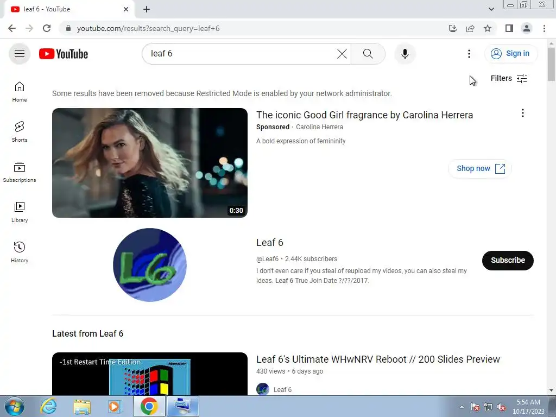This screenshot has width=556, height=417.
Task: Click the YouTube logo
Action: click(x=64, y=54)
